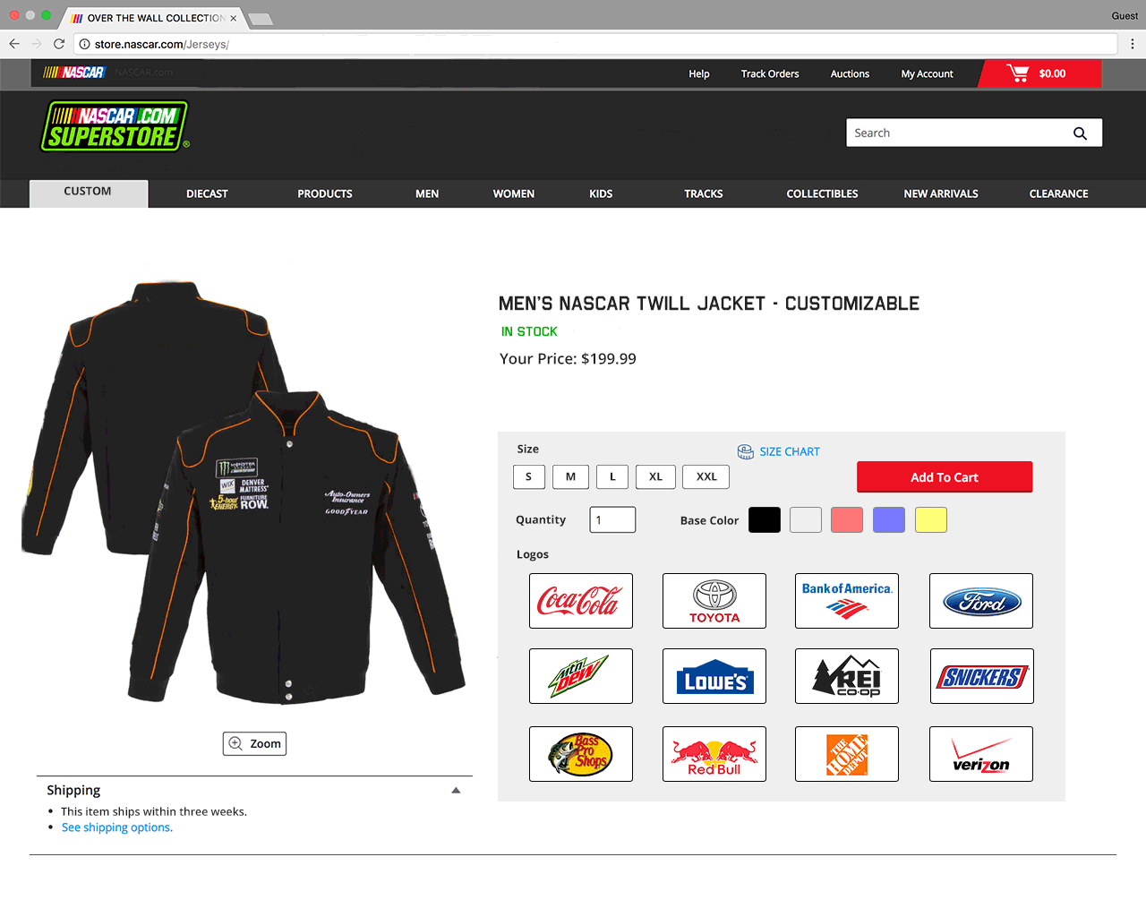Choose size S

tap(529, 476)
